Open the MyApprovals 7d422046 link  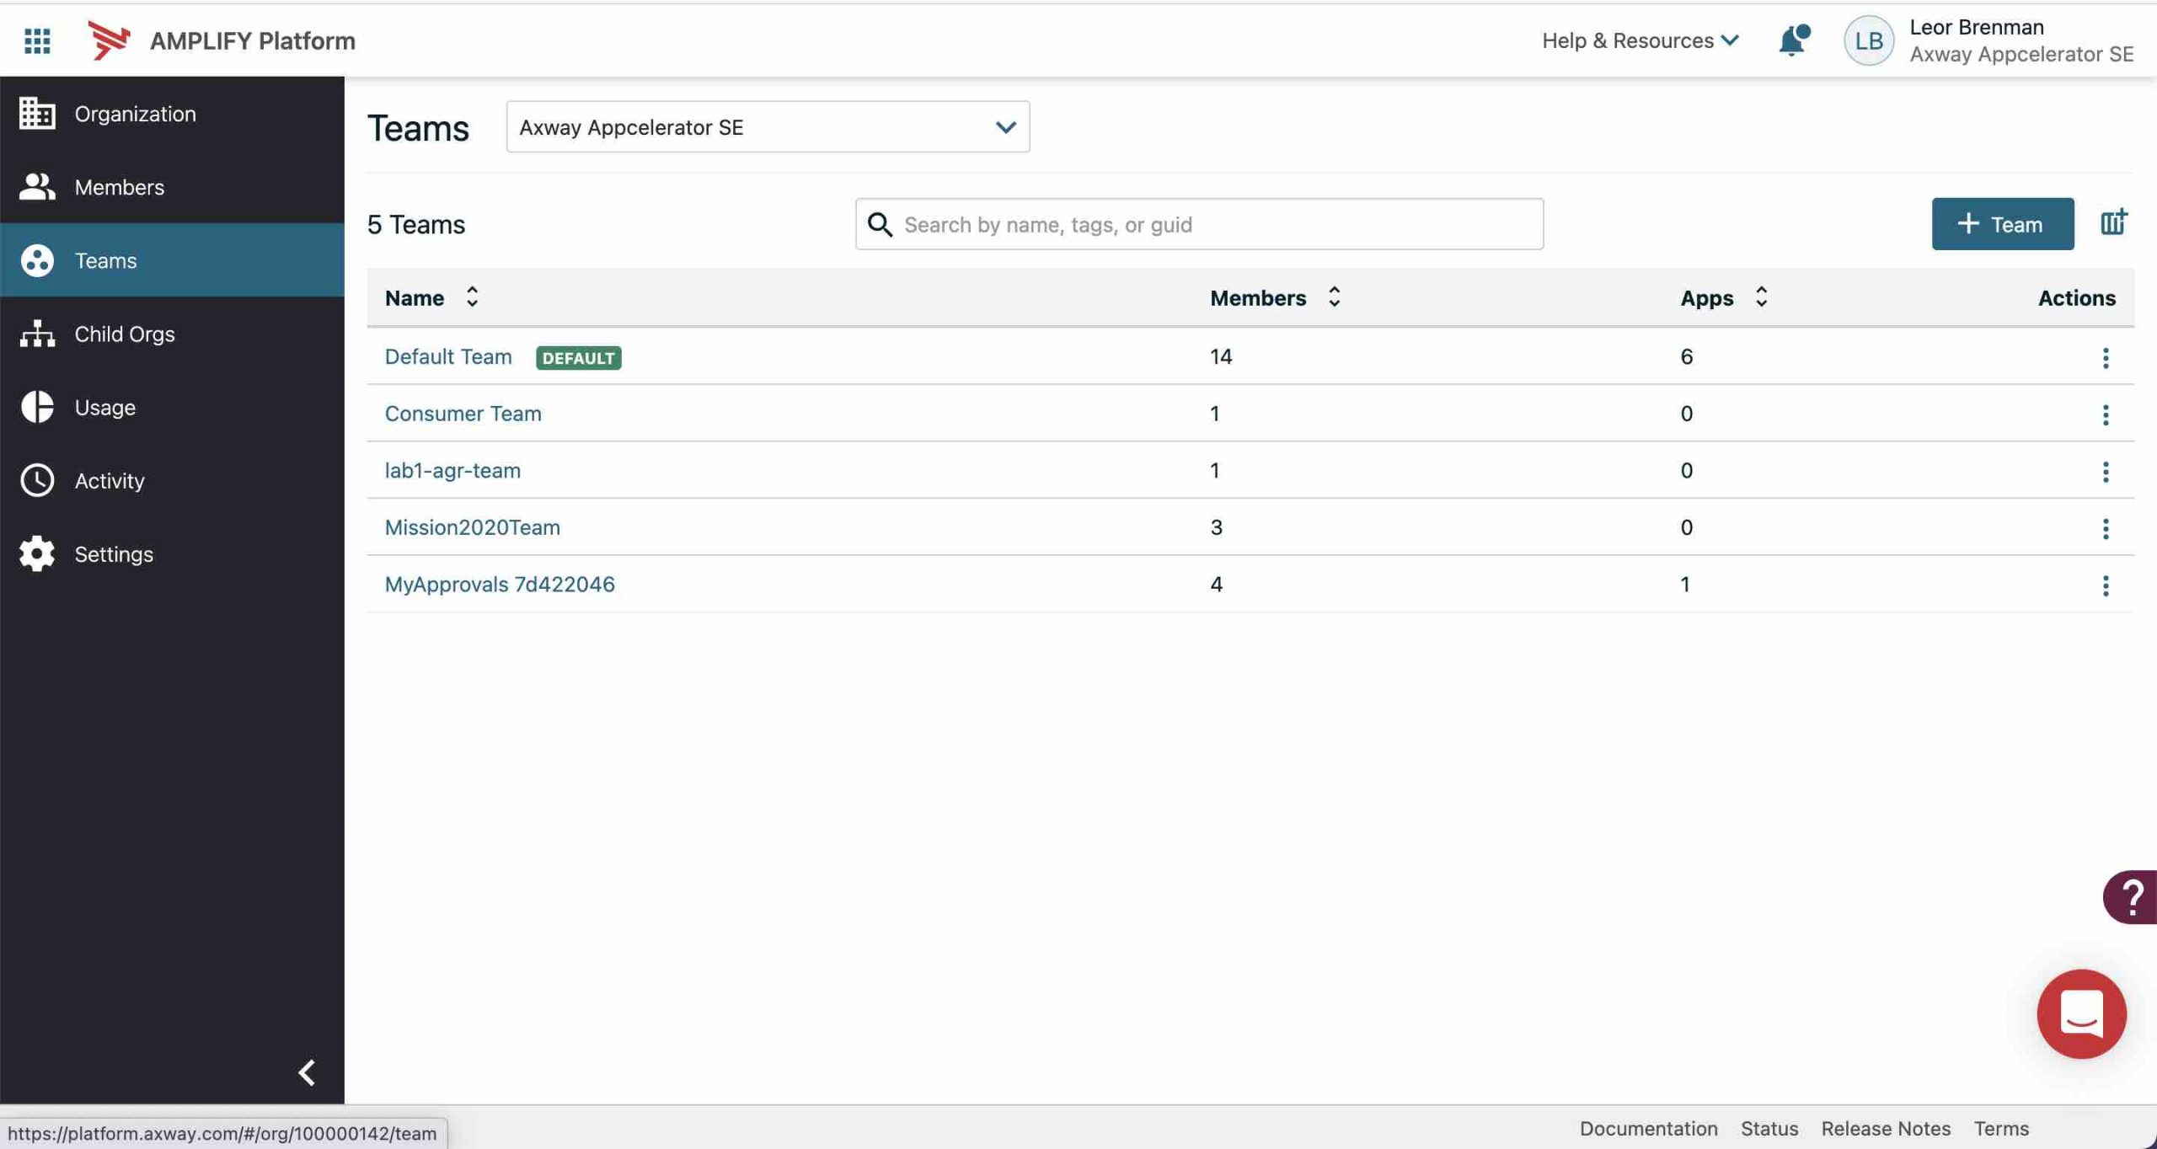pos(500,584)
